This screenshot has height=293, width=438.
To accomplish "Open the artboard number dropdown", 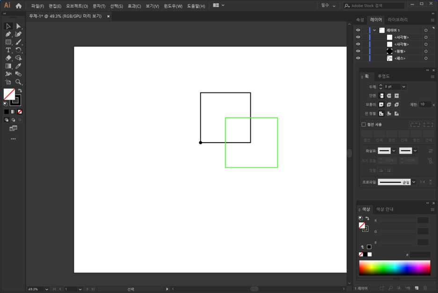I will click(80, 289).
